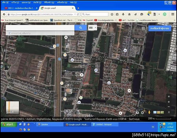The height and width of the screenshot is (138, 177).
Task: Open the downloads arrow icon
Action: pyautogui.click(x=123, y=14)
